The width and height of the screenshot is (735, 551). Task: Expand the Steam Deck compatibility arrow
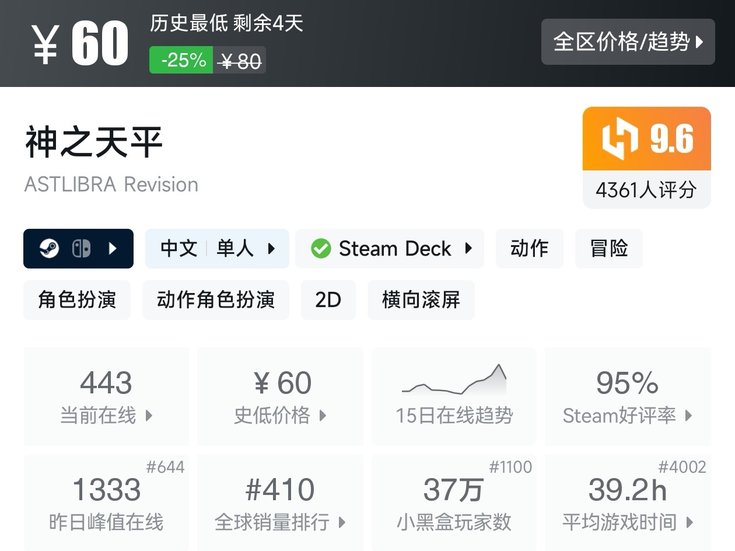click(x=468, y=249)
